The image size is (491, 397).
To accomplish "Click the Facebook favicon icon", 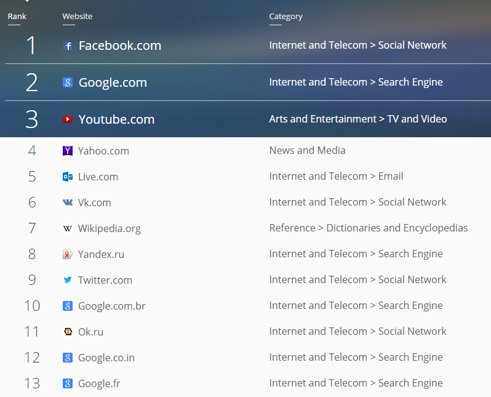I will [68, 46].
